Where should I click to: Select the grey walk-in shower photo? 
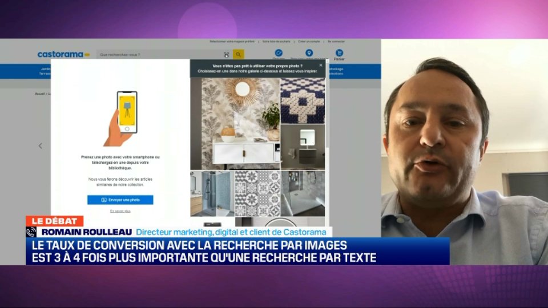pos(303,193)
